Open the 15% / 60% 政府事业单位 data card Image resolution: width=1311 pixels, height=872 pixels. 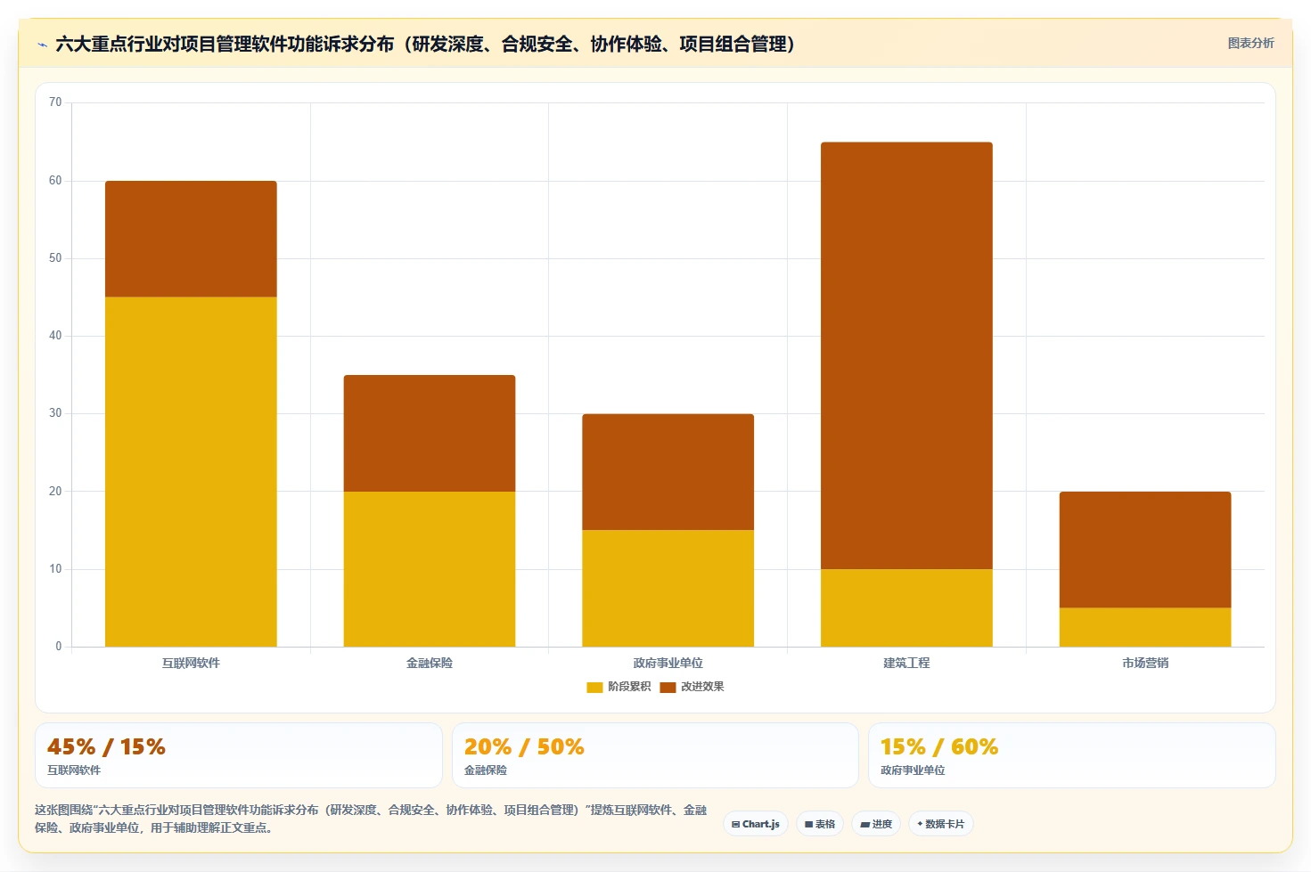tap(1072, 755)
